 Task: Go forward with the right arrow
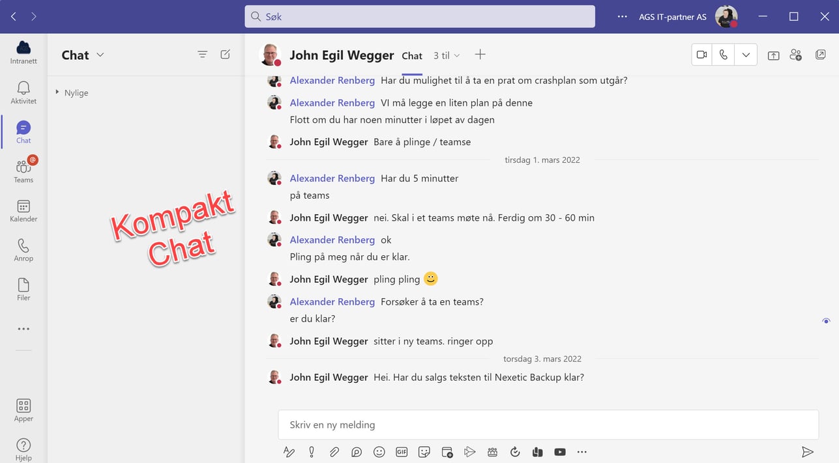[x=34, y=16]
